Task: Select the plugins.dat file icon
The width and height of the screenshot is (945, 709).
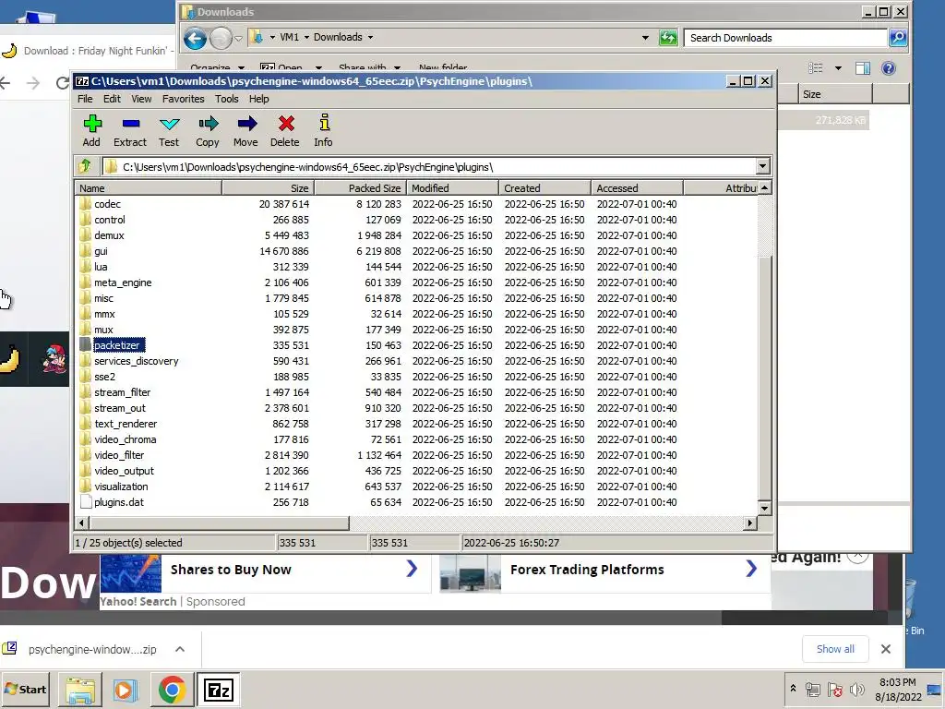Action: click(x=86, y=501)
